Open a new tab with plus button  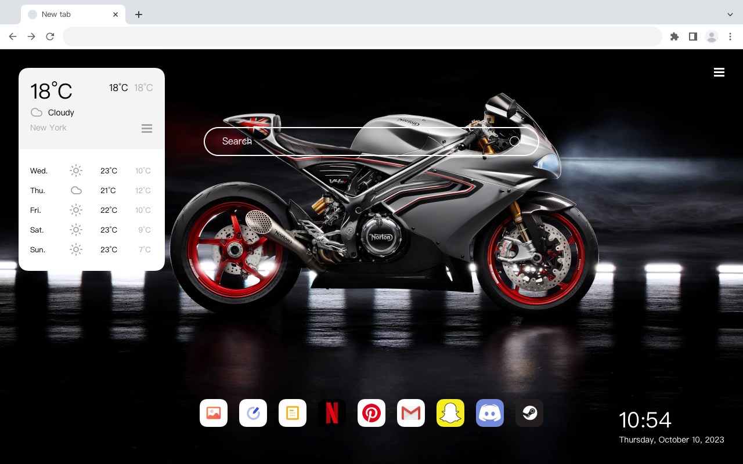138,14
